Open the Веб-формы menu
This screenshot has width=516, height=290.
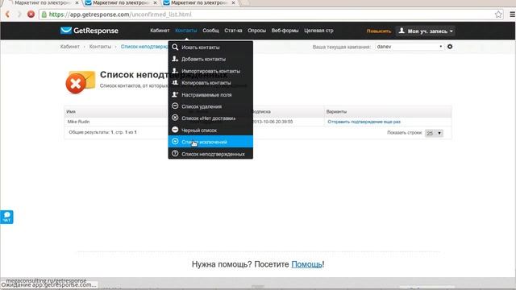[285, 31]
